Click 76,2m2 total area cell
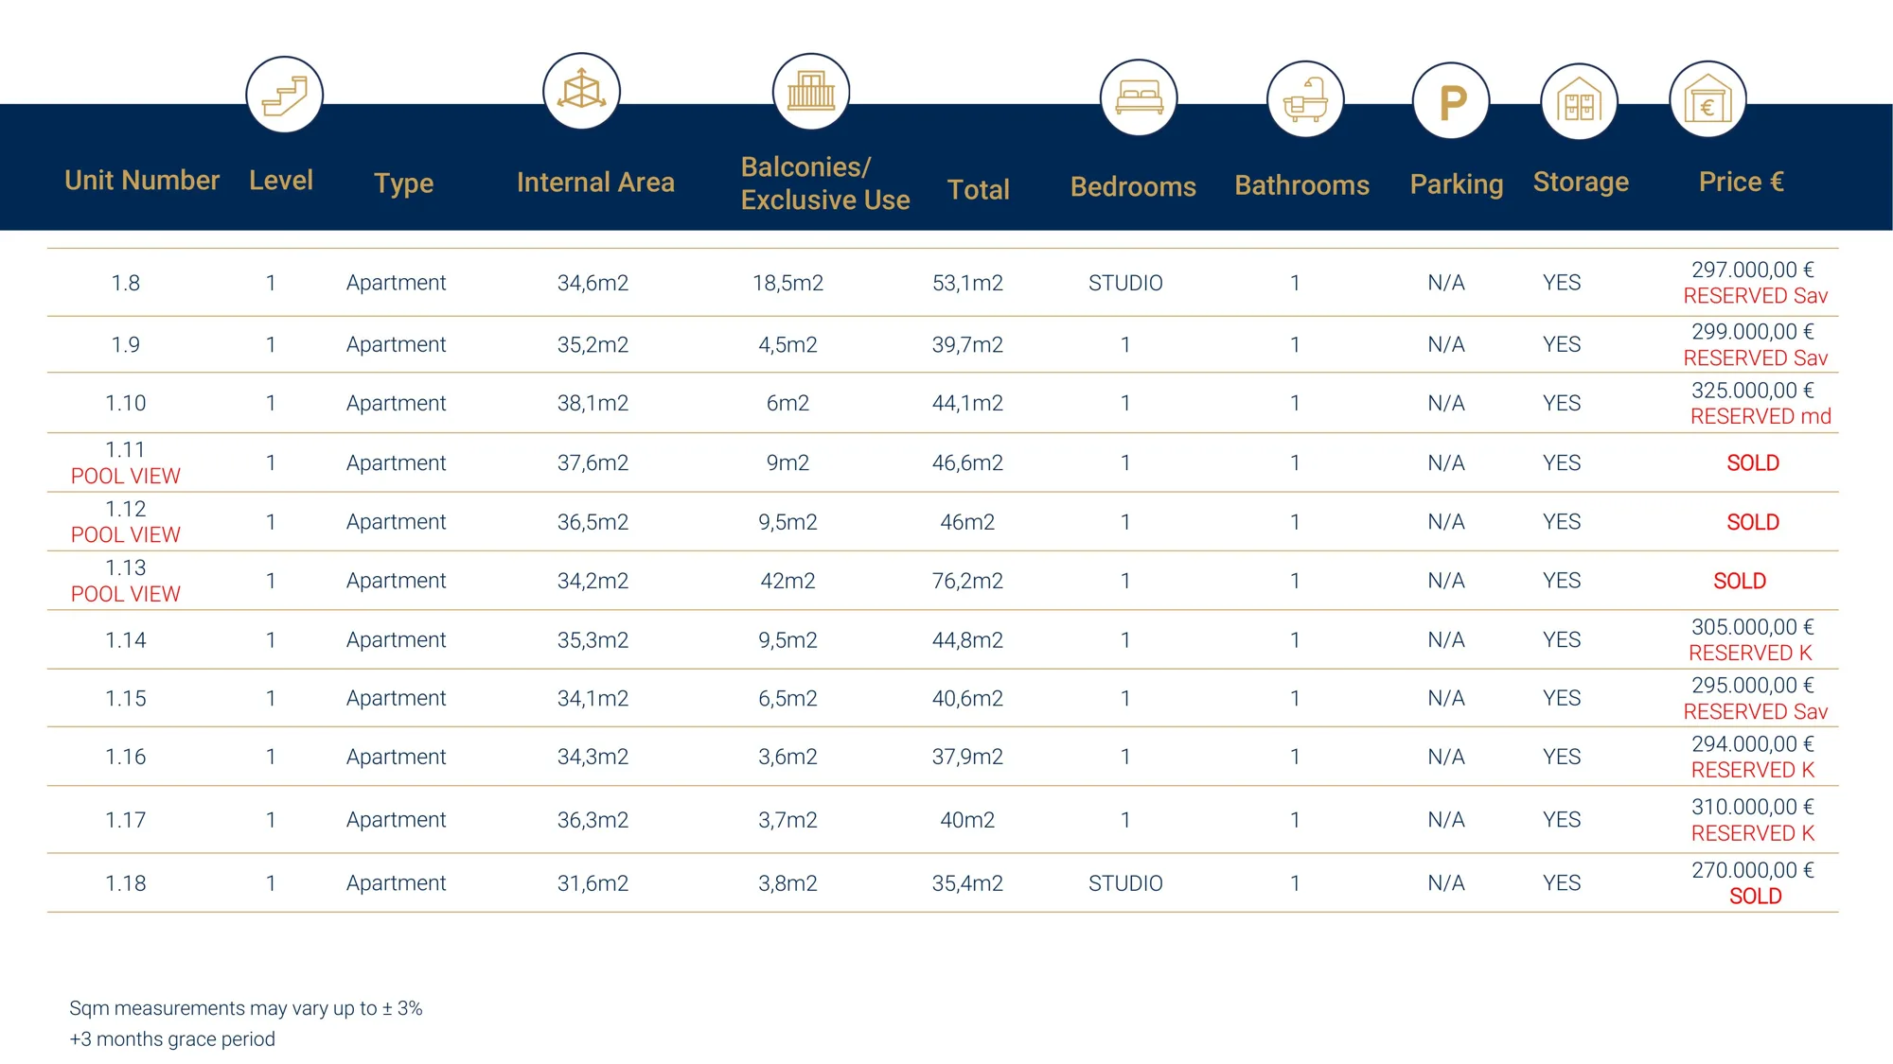The width and height of the screenshot is (1893, 1064). click(967, 581)
